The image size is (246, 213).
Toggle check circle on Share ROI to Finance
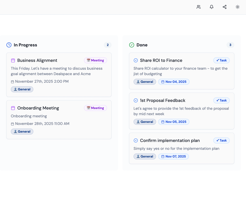pyautogui.click(x=136, y=60)
